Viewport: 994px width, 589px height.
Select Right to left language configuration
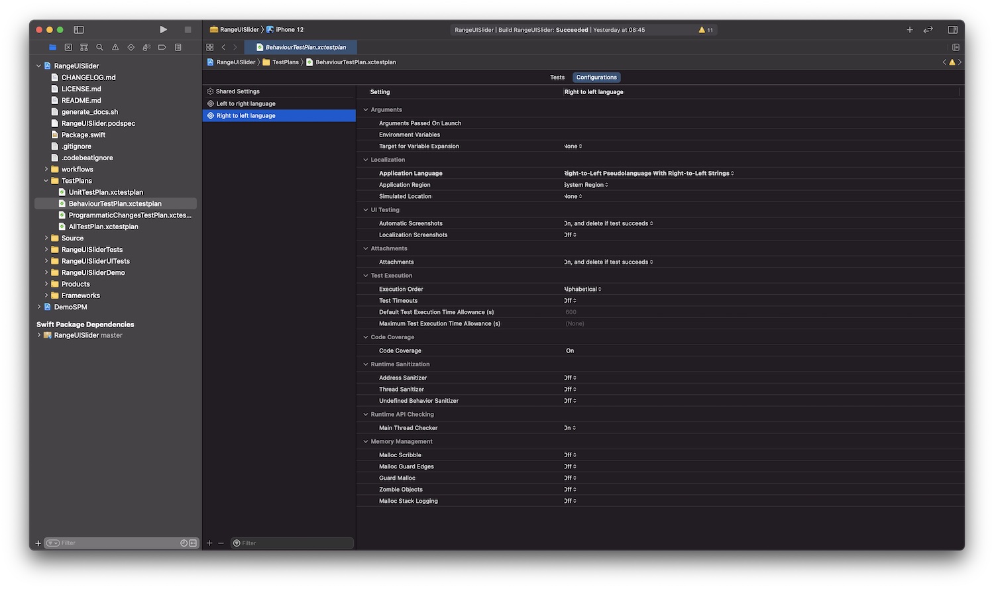(x=279, y=116)
